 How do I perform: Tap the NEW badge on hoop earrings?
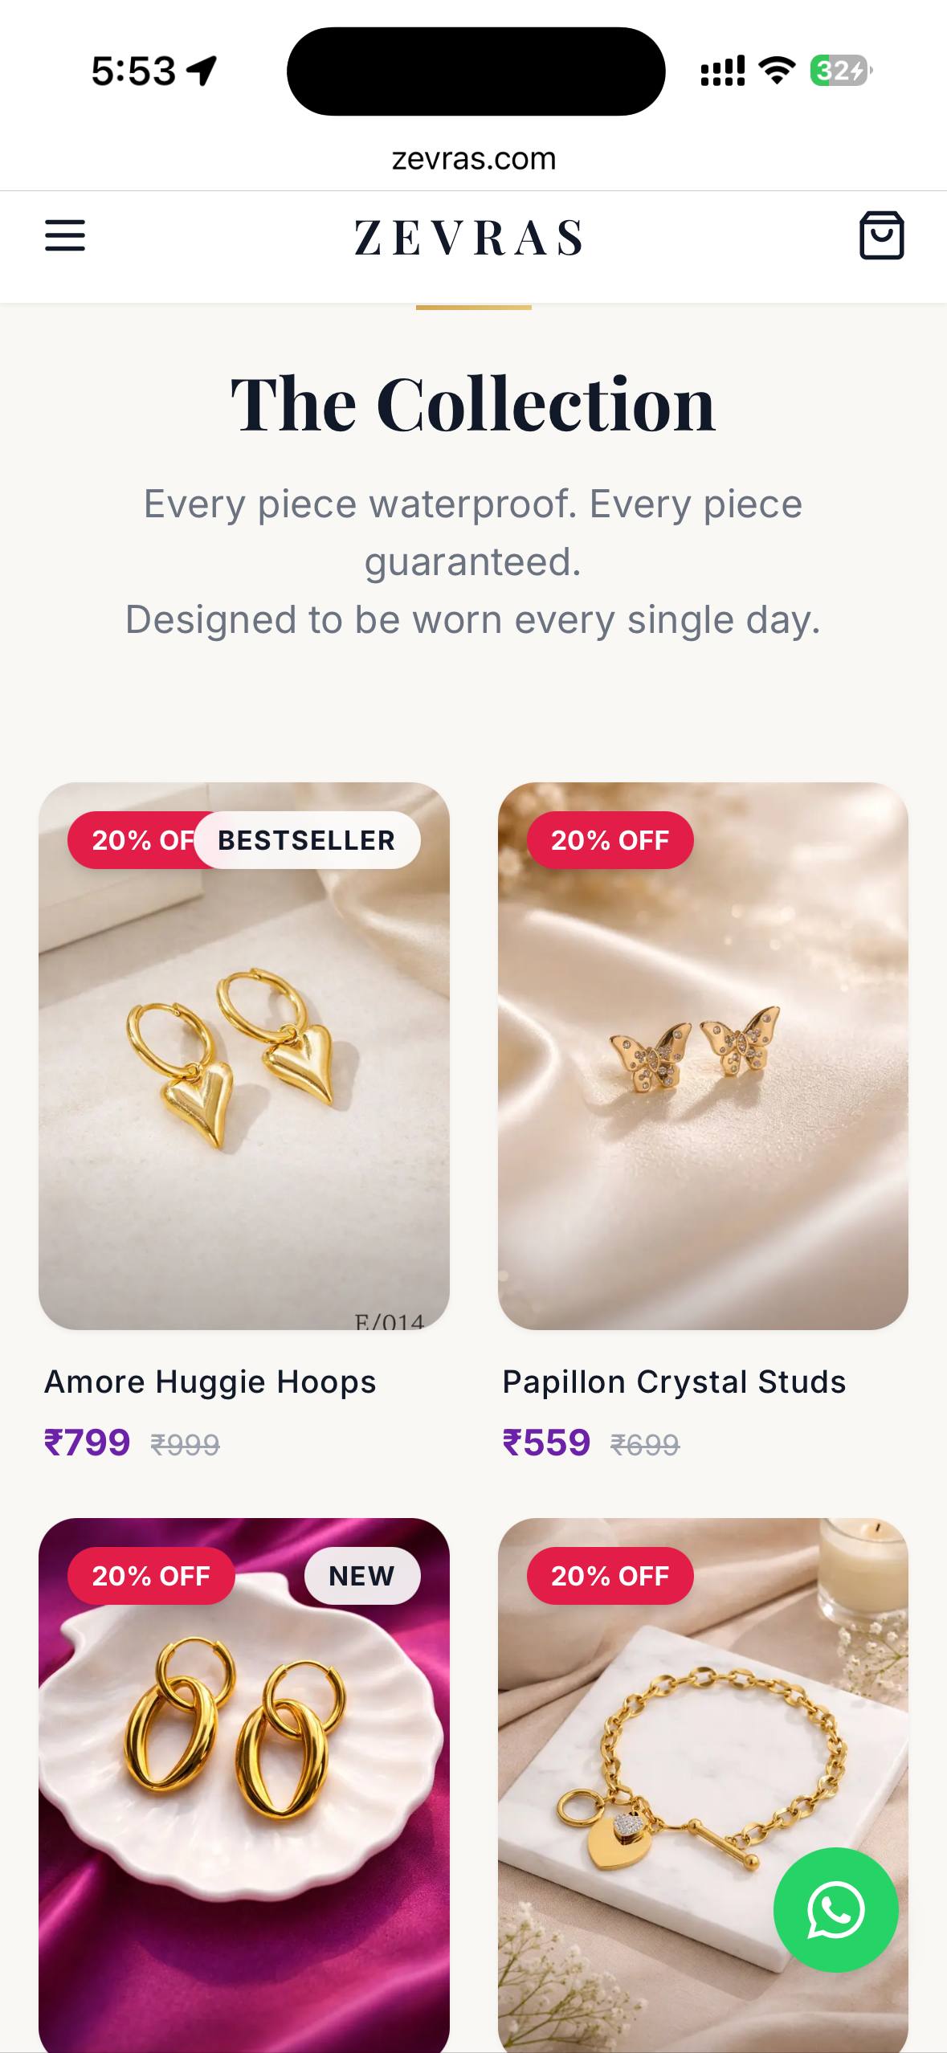[361, 1576]
